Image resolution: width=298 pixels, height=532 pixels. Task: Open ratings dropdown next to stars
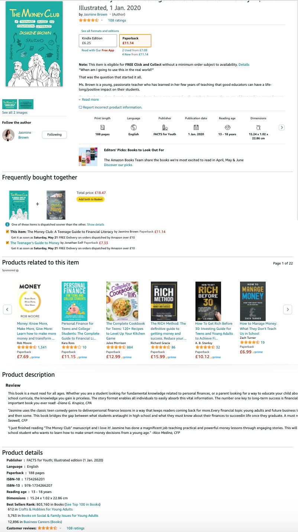click(x=102, y=20)
